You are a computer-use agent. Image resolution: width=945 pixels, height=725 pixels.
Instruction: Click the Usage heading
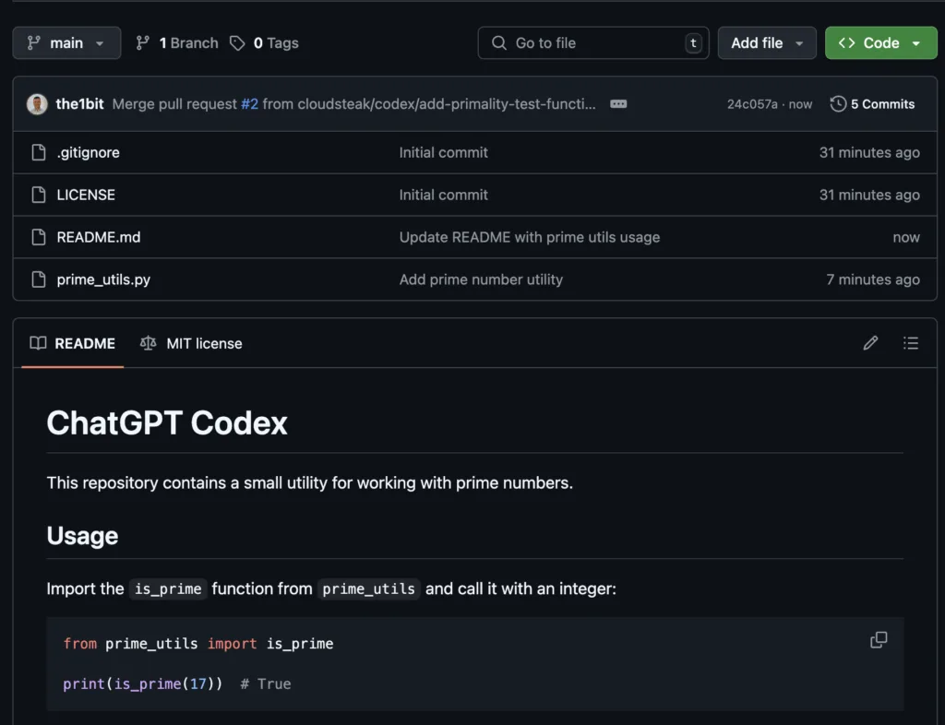pos(82,536)
